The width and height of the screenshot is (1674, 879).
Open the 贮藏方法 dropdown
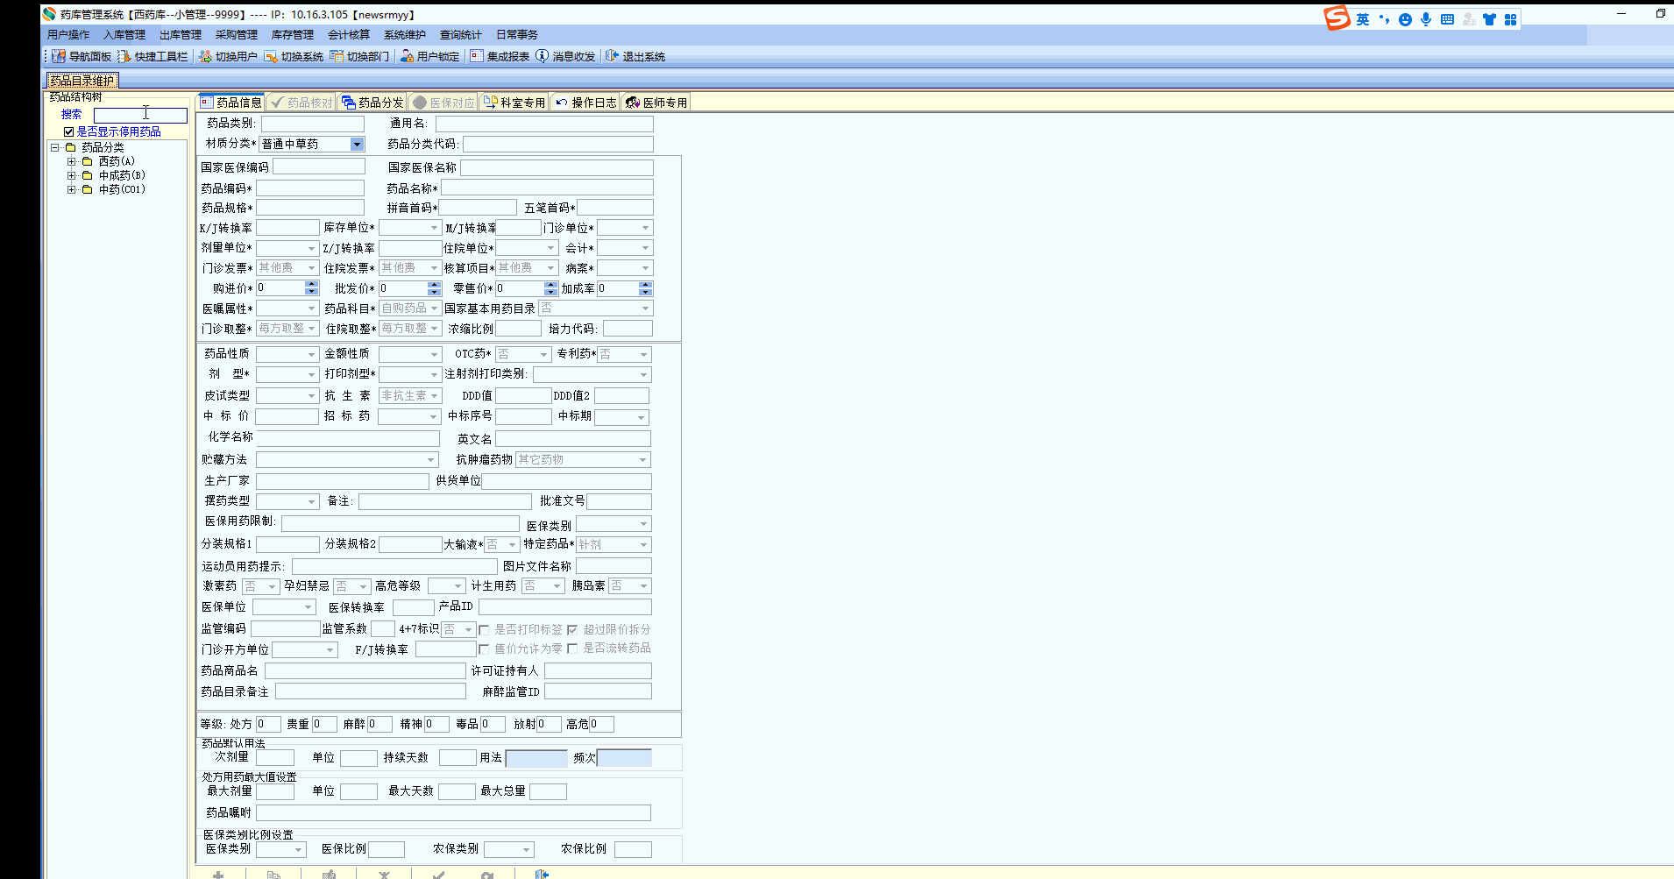(431, 460)
